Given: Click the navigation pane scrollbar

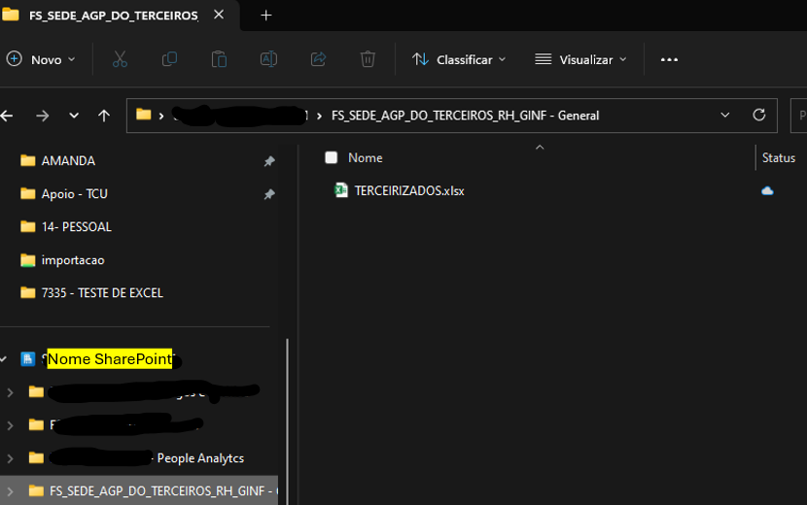Looking at the screenshot, I should [x=287, y=420].
